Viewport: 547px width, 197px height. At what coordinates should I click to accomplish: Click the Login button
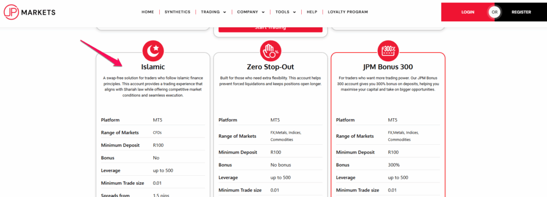(x=467, y=12)
